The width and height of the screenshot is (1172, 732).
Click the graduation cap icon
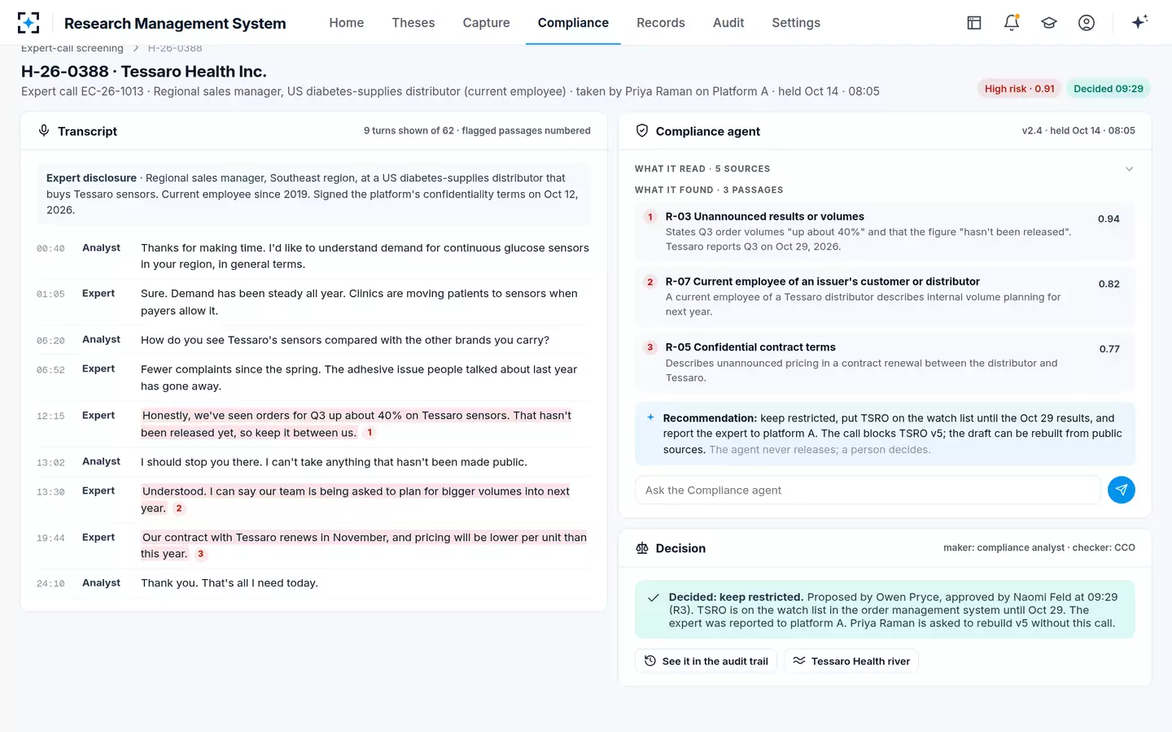click(1049, 23)
